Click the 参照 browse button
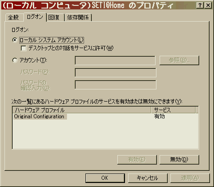Image resolution: width=214 pixels, height=187 pixels. pos(179,60)
